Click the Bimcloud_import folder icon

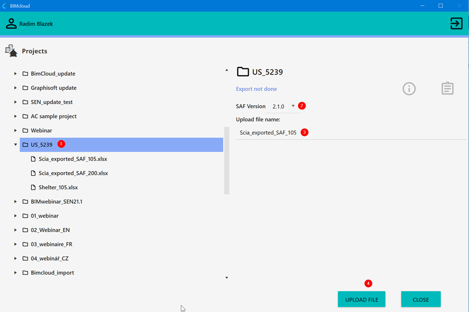[25, 273]
